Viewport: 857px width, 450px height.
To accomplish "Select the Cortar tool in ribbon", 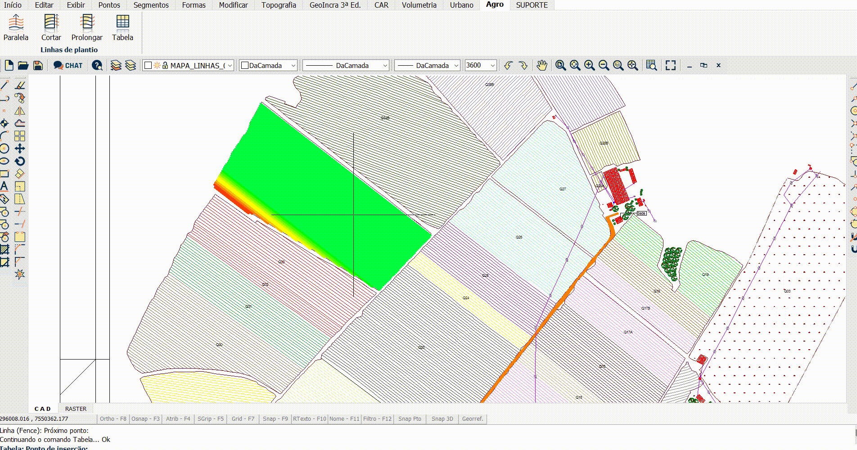I will point(51,28).
